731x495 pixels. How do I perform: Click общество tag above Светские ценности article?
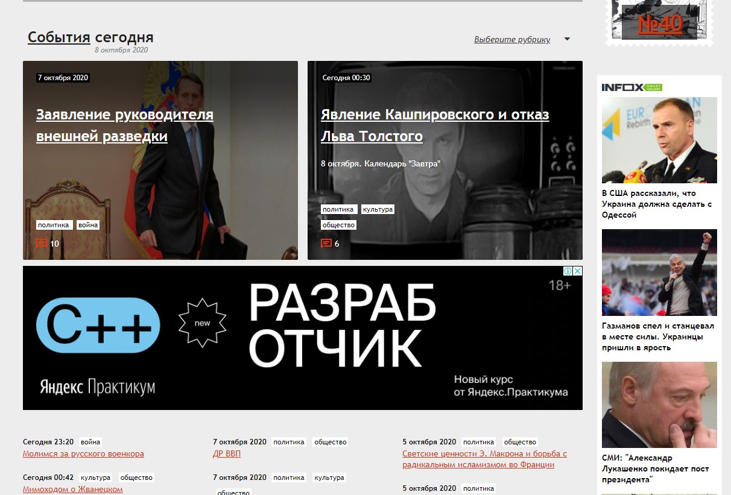520,442
